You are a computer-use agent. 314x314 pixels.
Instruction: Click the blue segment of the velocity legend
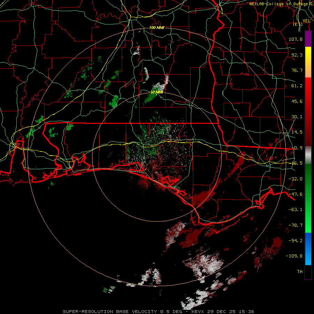pos(308,249)
